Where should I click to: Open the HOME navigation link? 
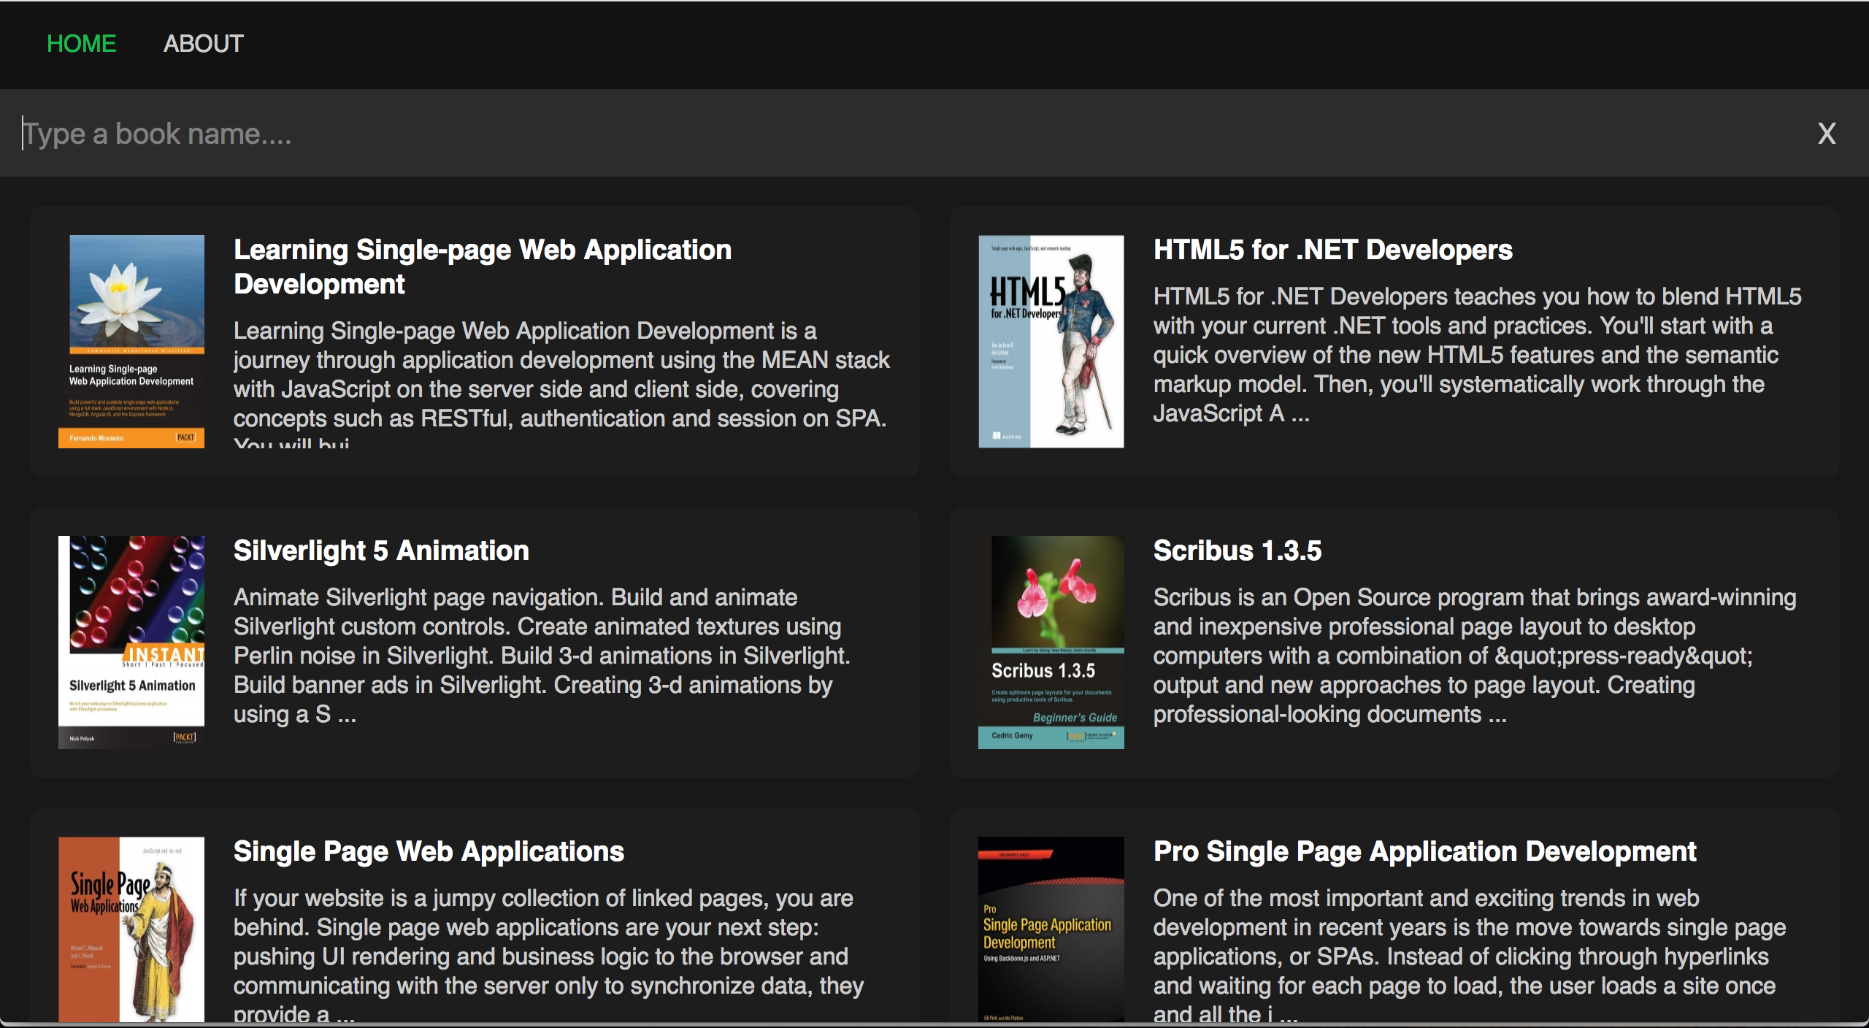point(81,44)
